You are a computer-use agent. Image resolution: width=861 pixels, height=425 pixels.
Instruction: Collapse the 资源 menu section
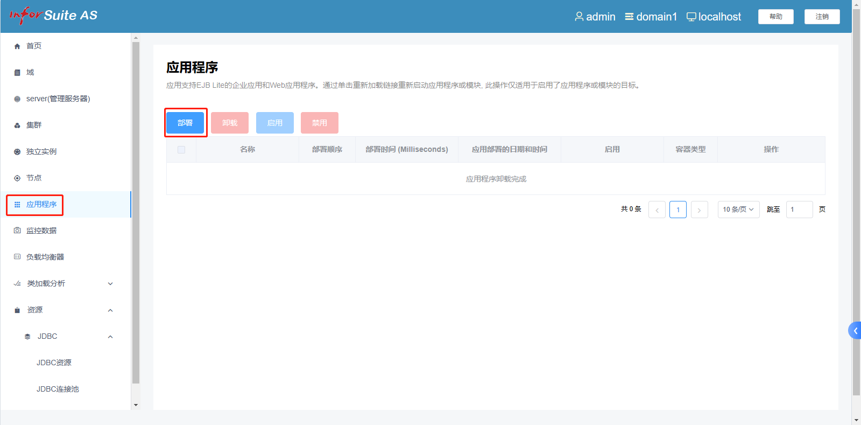(110, 310)
